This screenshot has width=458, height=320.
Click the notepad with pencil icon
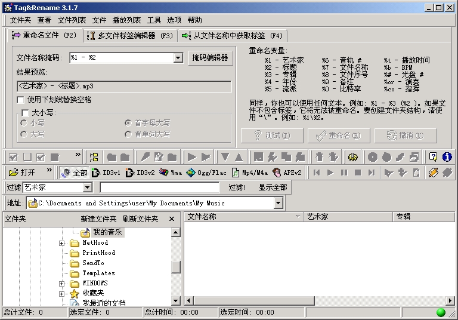click(158, 157)
